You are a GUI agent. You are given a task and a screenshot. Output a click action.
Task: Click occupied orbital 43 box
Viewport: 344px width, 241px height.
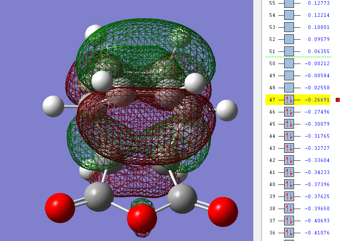point(289,148)
